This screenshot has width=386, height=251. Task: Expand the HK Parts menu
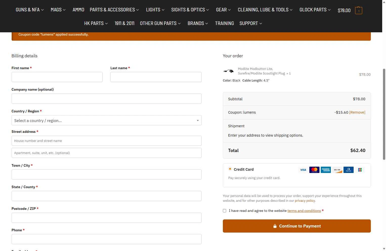[96, 23]
